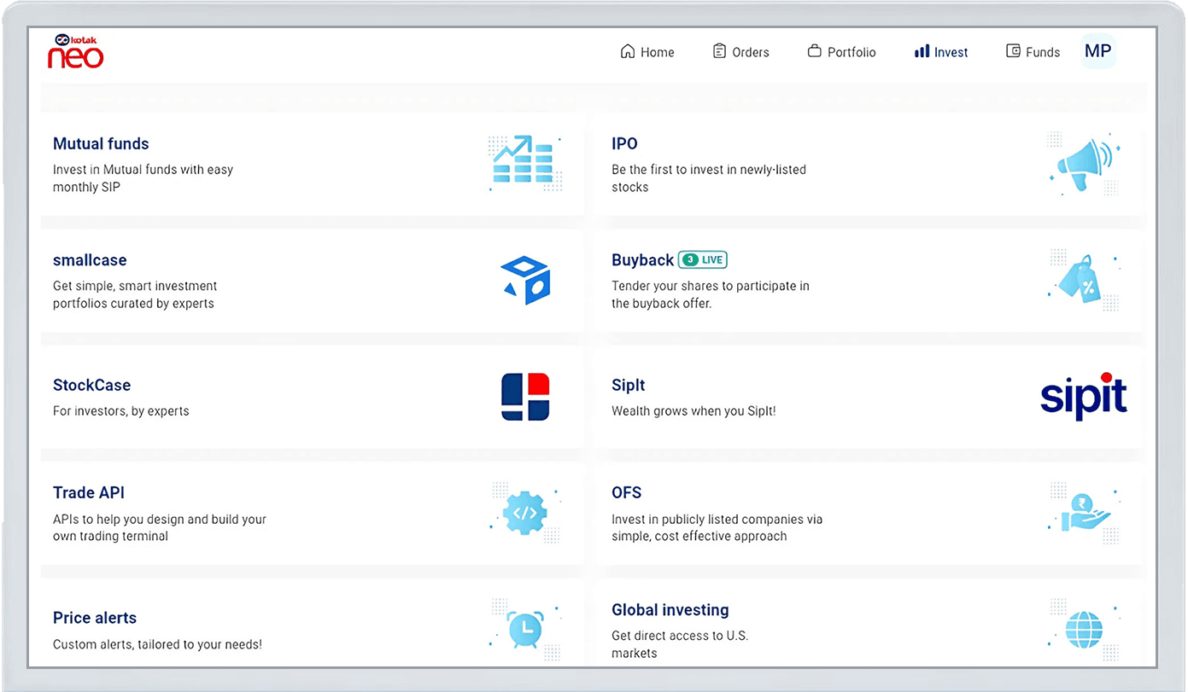Open the MP profile avatar
Viewport: 1188px width, 692px height.
click(1097, 51)
